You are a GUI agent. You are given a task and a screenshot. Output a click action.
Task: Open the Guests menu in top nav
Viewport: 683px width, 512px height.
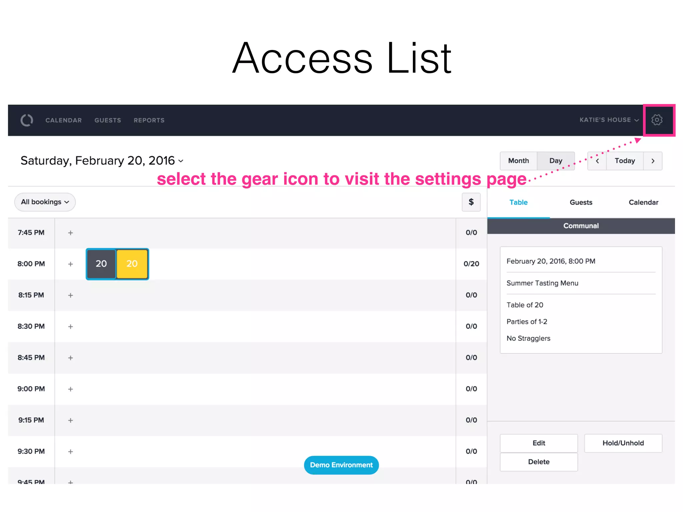[x=108, y=120]
